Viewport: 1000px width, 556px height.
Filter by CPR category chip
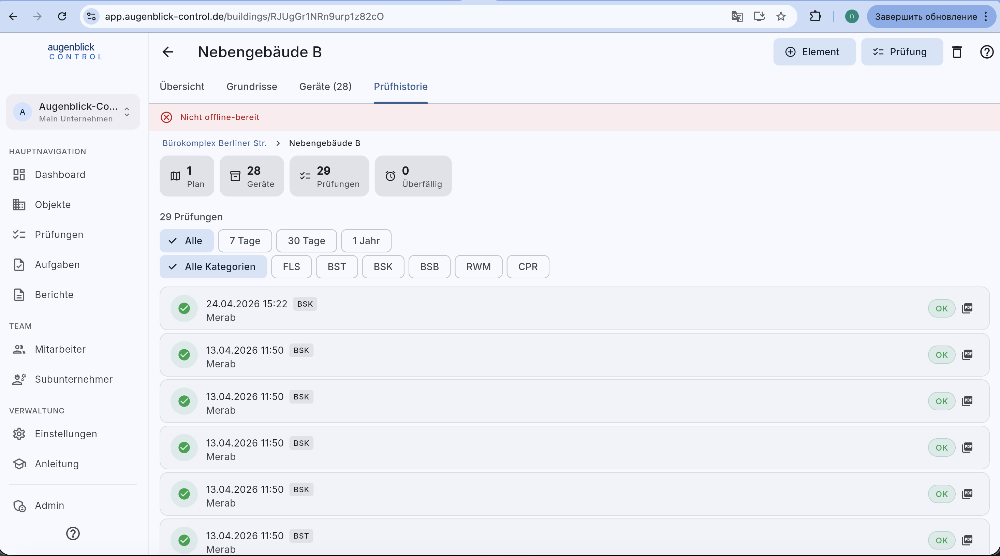(x=528, y=267)
